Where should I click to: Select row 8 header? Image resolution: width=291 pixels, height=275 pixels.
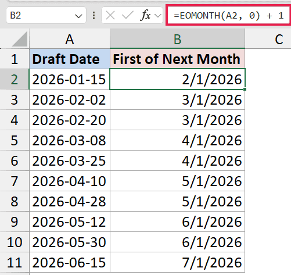point(15,201)
